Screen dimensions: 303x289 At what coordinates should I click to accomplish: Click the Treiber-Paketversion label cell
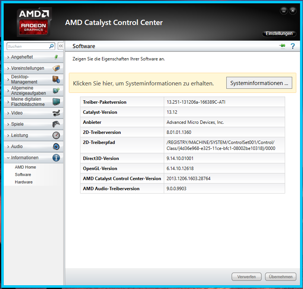click(122, 102)
